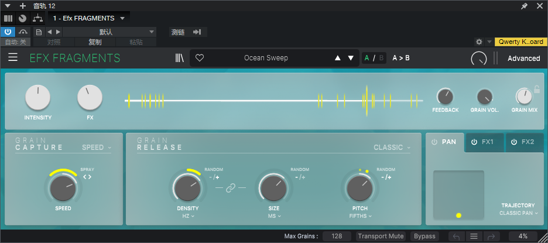Click the yellow dot in pan XY pad
The image size is (548, 243).
pyautogui.click(x=459, y=215)
